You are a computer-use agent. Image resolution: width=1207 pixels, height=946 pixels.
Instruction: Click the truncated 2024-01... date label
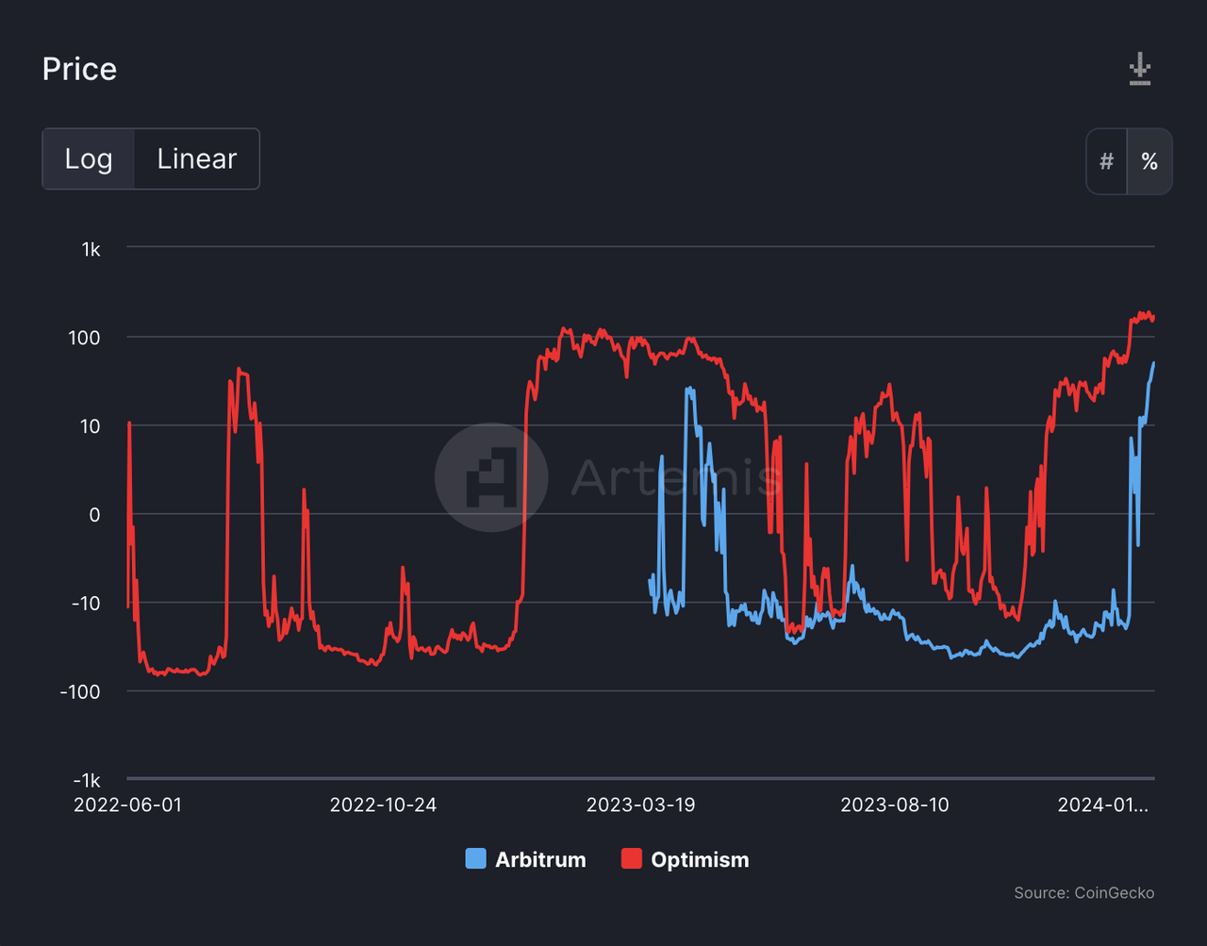click(x=1103, y=805)
